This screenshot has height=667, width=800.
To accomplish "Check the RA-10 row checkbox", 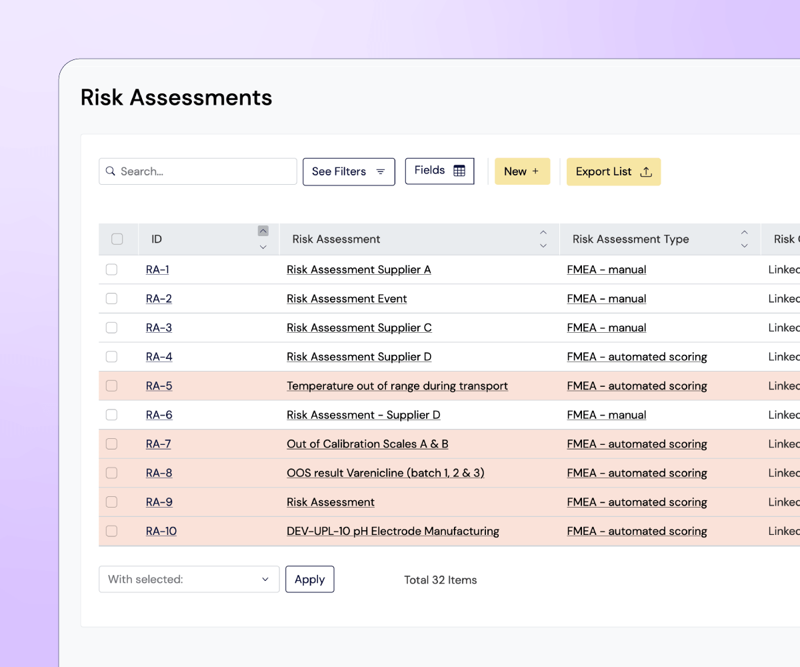I will click(x=111, y=531).
